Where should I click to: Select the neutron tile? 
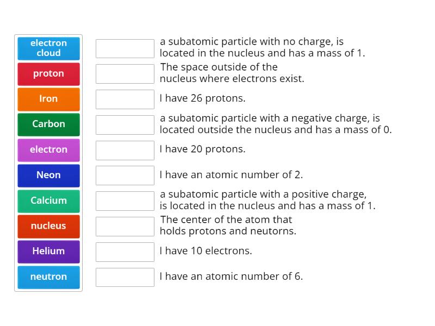[x=48, y=277]
